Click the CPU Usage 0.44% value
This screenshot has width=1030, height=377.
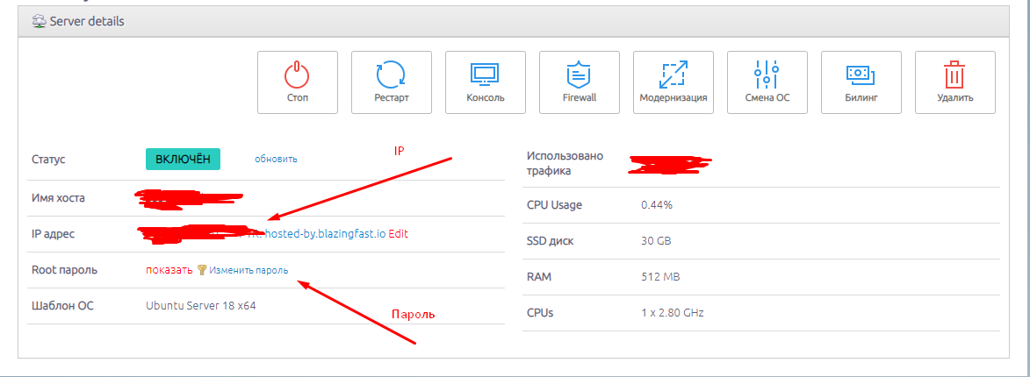(x=656, y=205)
